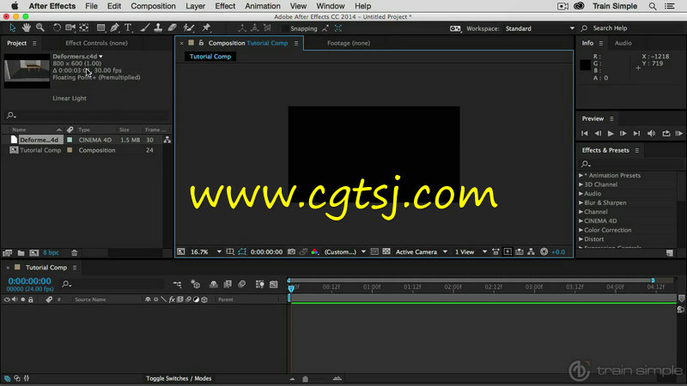Open the Composition menu
The width and height of the screenshot is (687, 386).
[x=153, y=6]
